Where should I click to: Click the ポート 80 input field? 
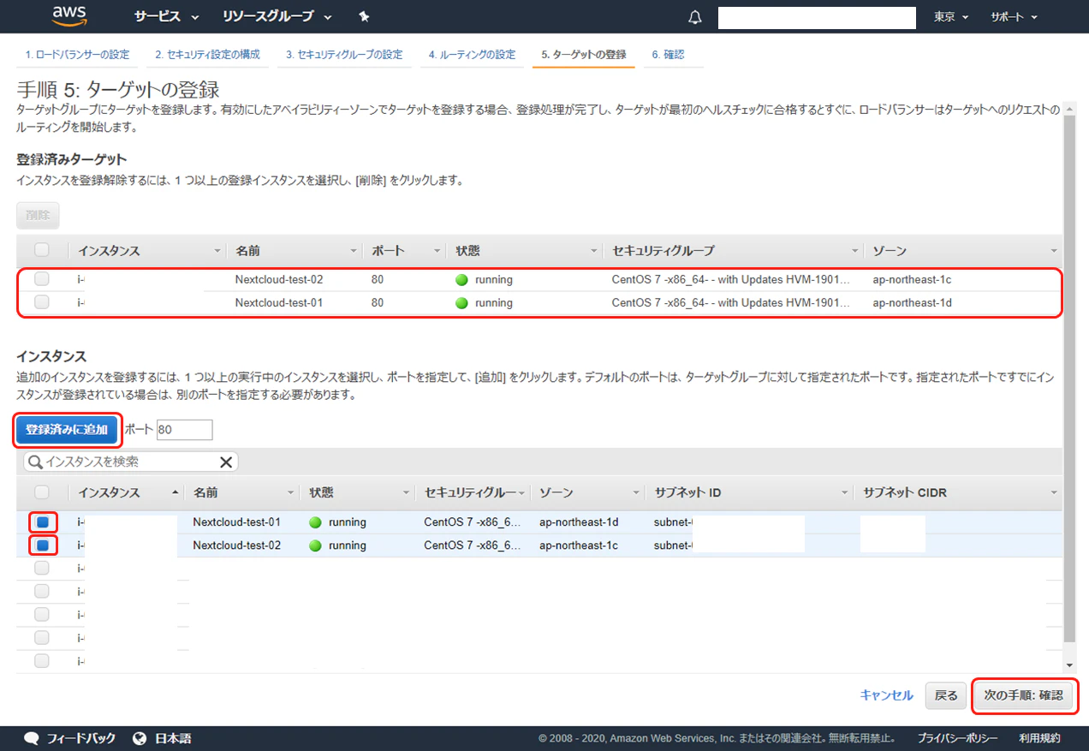click(x=184, y=430)
